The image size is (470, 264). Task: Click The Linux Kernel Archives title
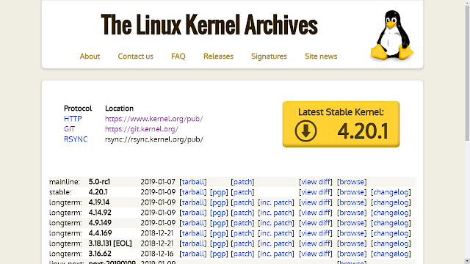[209, 24]
